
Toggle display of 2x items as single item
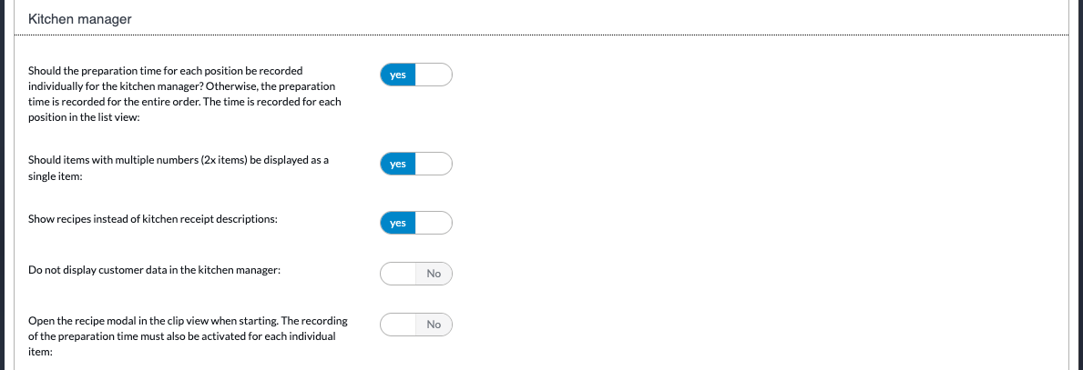[415, 165]
